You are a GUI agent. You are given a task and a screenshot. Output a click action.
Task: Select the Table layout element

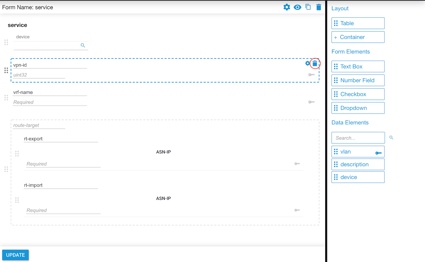pyautogui.click(x=358, y=23)
